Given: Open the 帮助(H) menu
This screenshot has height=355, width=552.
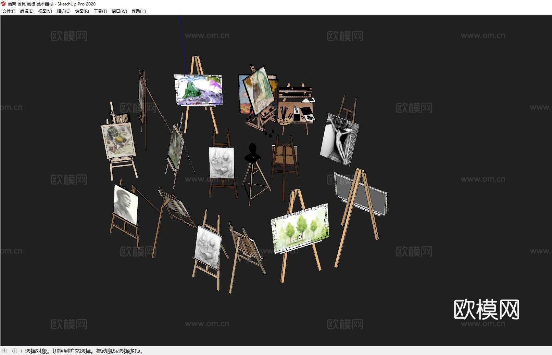Looking at the screenshot, I should click(139, 11).
